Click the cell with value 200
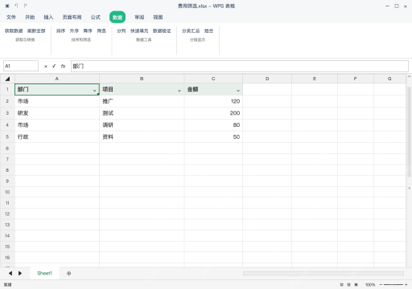The width and height of the screenshot is (412, 289). click(x=213, y=113)
